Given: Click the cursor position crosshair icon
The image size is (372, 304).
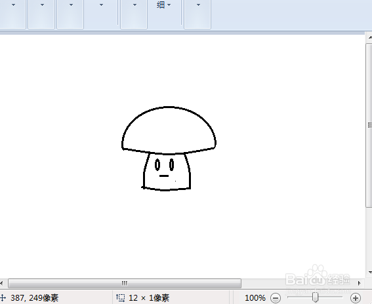Looking at the screenshot, I should [3, 297].
